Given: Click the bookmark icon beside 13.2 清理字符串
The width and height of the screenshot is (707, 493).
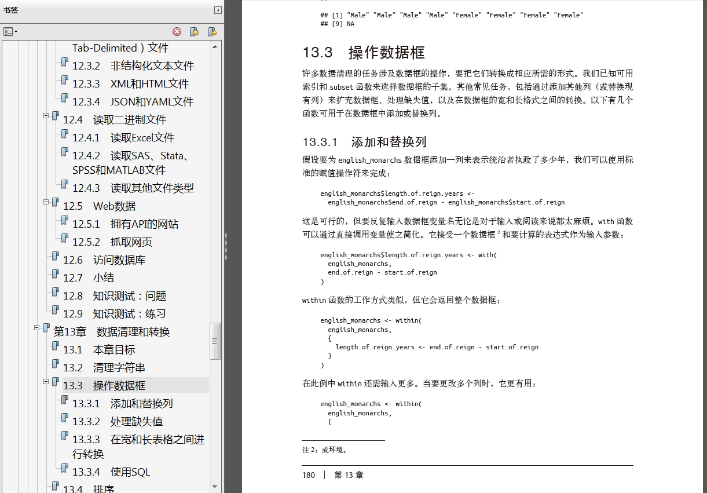Looking at the screenshot, I should 56,365.
